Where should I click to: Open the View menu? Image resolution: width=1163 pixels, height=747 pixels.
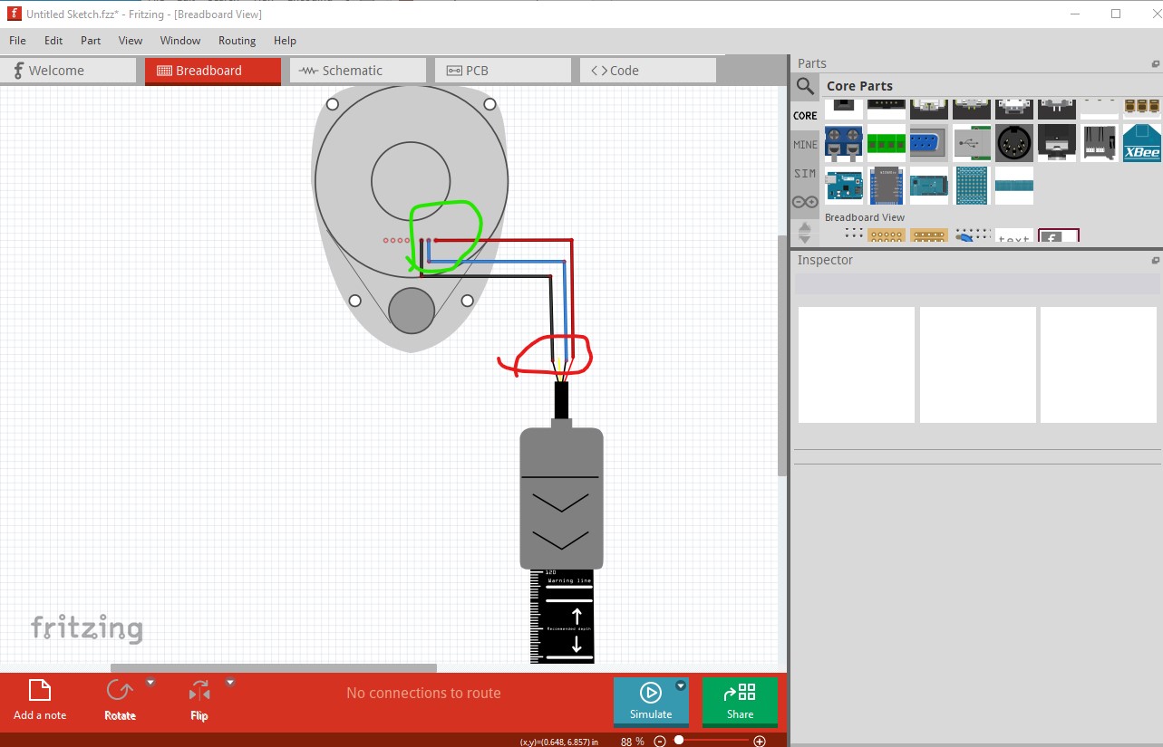coord(131,41)
